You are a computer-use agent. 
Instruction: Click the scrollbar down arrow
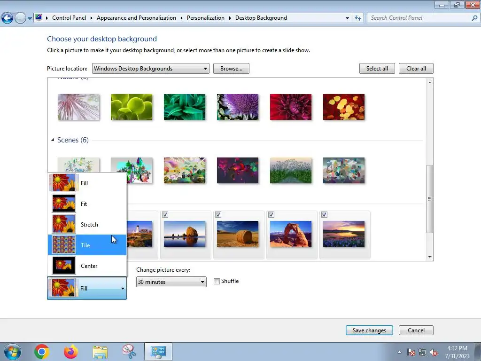(x=430, y=257)
